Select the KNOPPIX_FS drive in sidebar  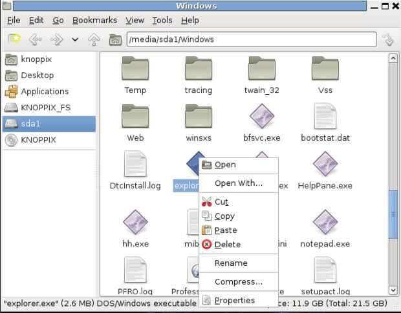(x=49, y=108)
